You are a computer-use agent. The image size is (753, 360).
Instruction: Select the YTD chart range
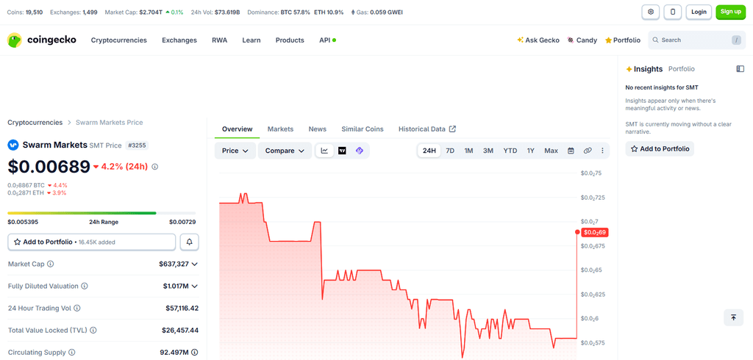tap(510, 151)
